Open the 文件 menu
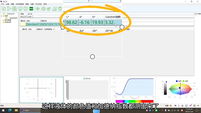 point(3,4)
